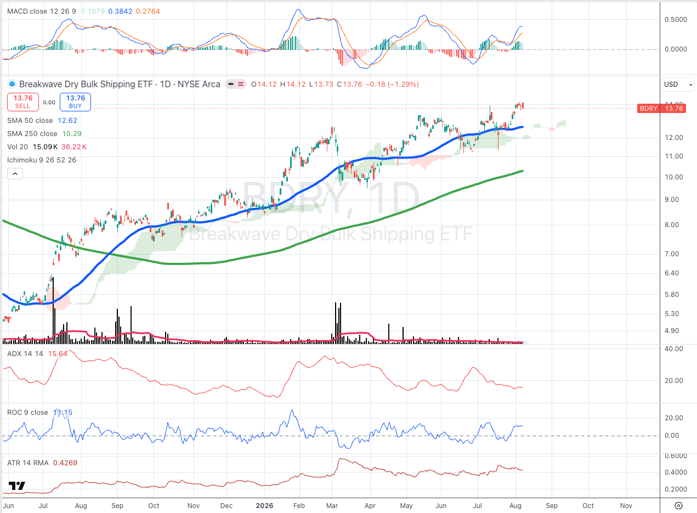Click the ATR value 0.4269
697x513 pixels.
(64, 463)
